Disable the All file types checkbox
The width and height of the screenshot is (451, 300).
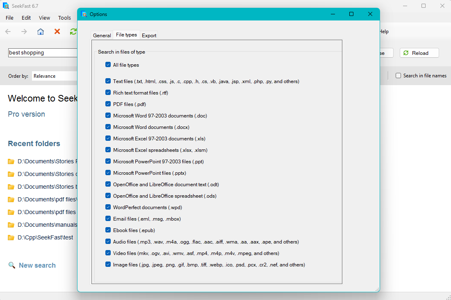point(108,65)
